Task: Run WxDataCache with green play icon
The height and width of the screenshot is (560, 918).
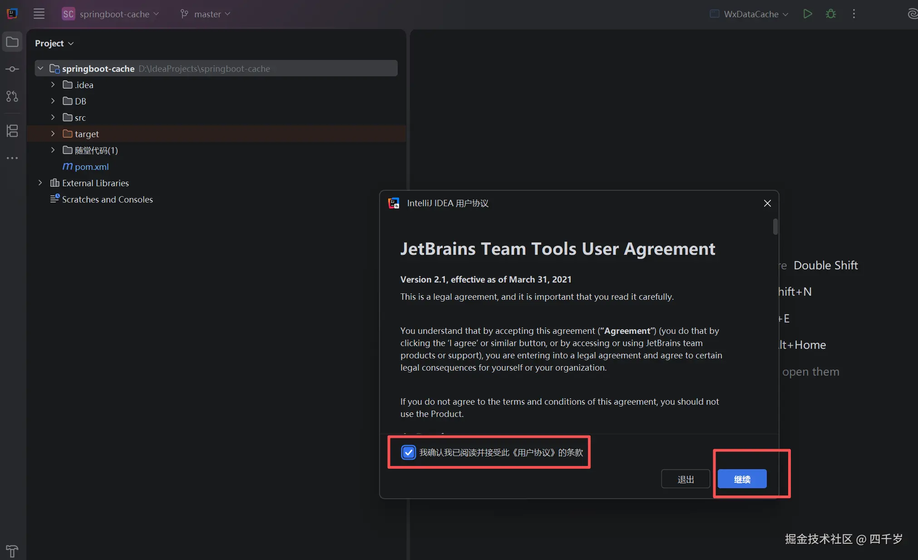Action: (x=807, y=14)
